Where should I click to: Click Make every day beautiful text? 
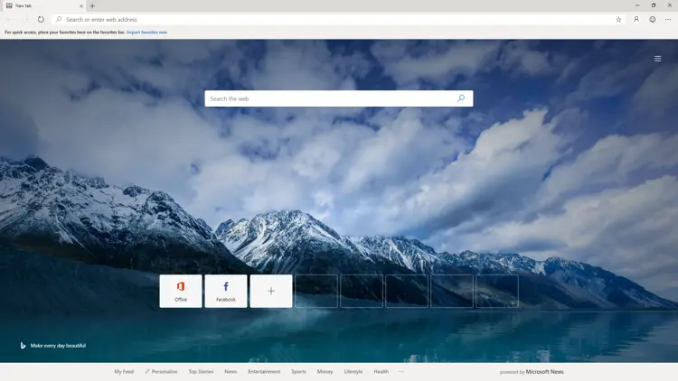tap(58, 346)
